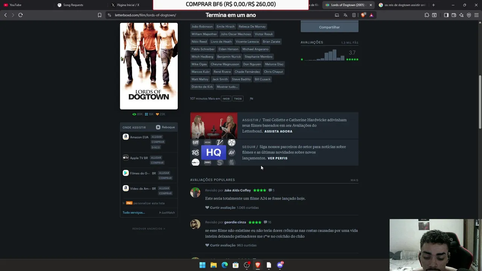Open the browser hamburger menu

click(476, 15)
